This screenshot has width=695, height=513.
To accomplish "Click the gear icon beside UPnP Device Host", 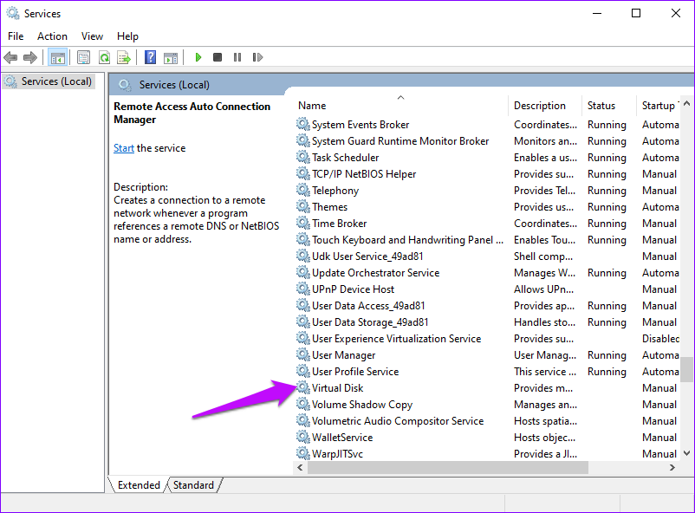I will point(302,289).
